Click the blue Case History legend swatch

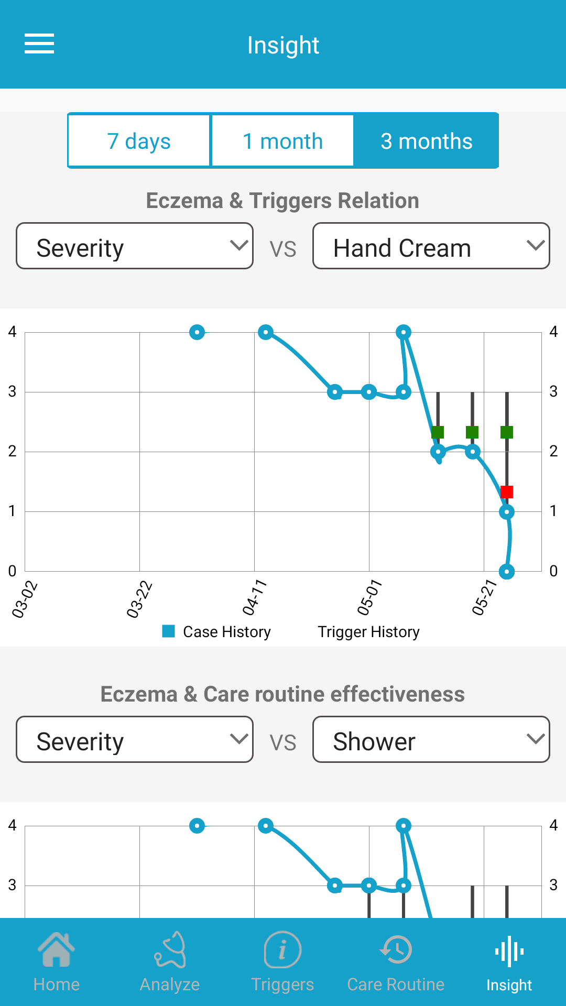pyautogui.click(x=168, y=631)
